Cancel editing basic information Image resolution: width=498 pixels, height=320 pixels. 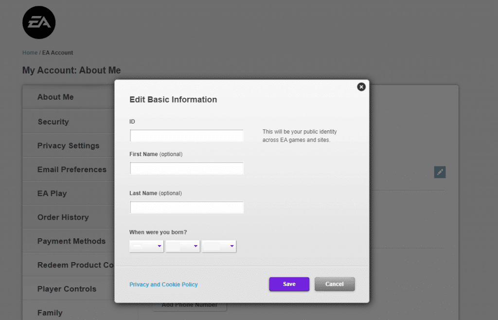point(335,284)
